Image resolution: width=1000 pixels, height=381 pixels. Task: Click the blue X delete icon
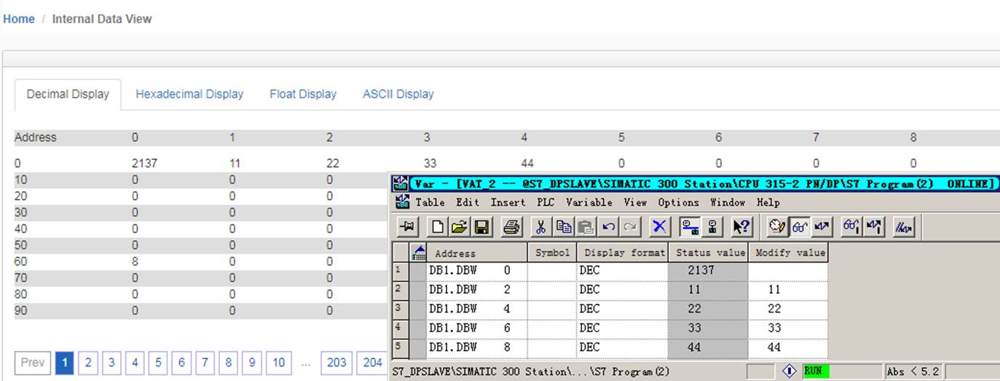click(x=659, y=228)
